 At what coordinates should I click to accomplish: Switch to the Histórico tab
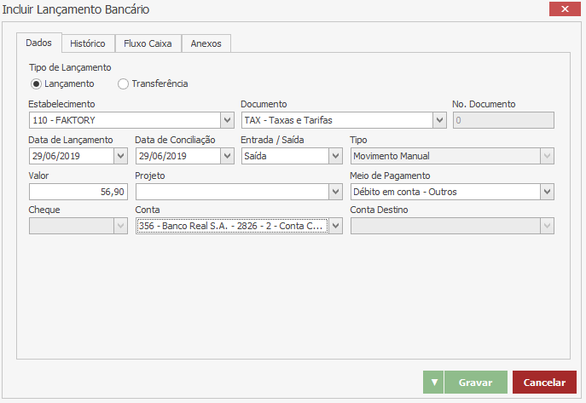click(88, 43)
